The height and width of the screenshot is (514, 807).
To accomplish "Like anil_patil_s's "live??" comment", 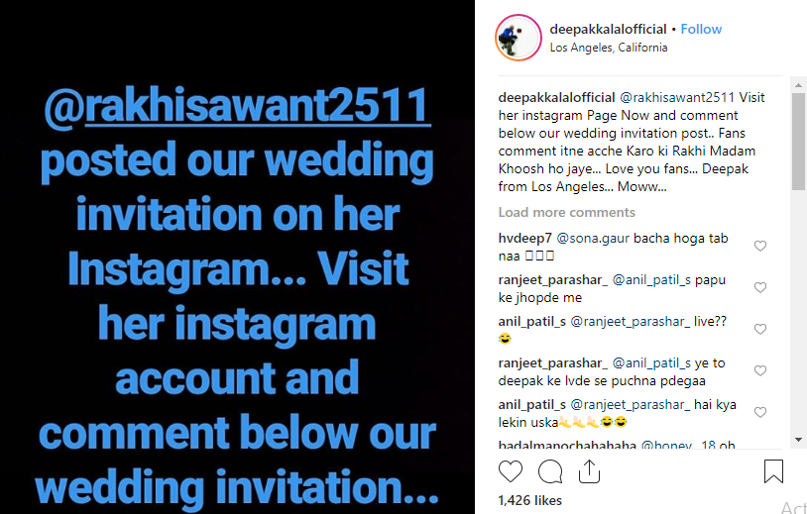I will (760, 330).
